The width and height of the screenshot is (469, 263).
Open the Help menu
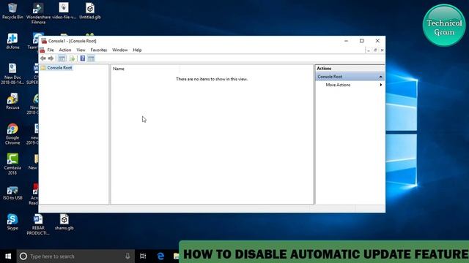[137, 50]
